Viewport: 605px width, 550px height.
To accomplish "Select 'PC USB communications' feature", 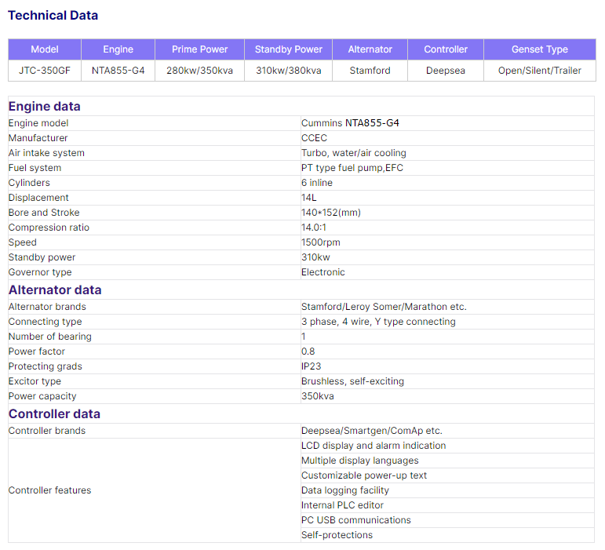I will coord(355,520).
